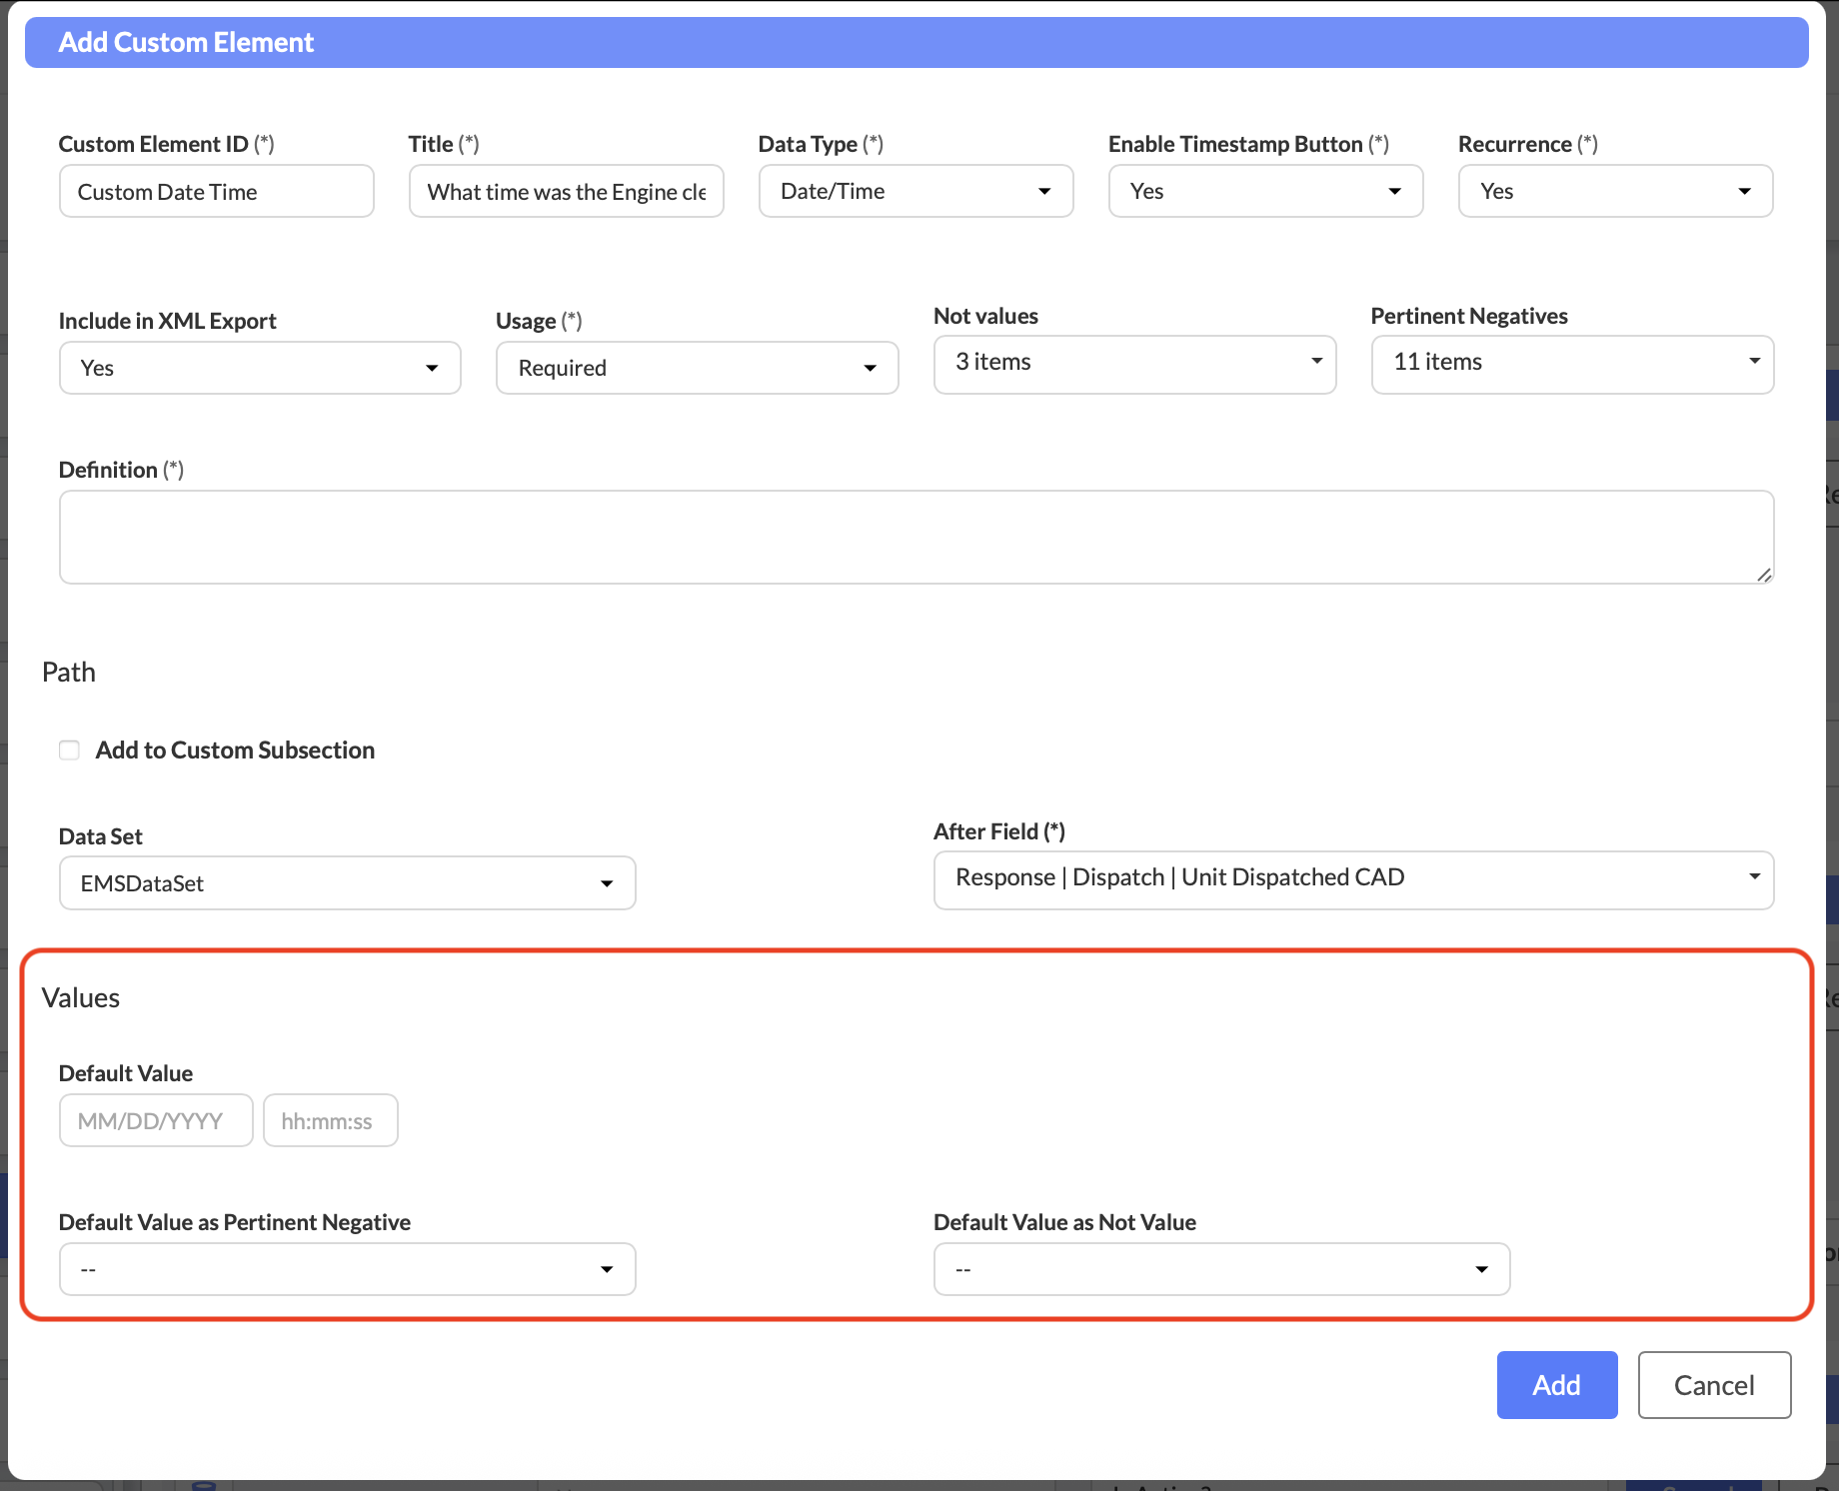Expand the After Field dropdown

click(x=1353, y=879)
